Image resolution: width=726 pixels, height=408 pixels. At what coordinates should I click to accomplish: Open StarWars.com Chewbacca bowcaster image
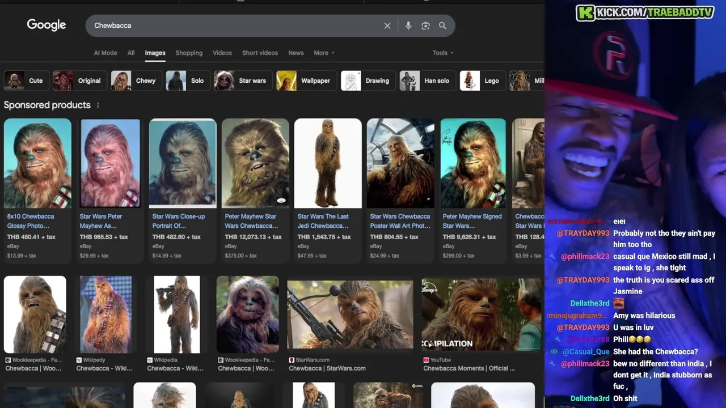351,314
